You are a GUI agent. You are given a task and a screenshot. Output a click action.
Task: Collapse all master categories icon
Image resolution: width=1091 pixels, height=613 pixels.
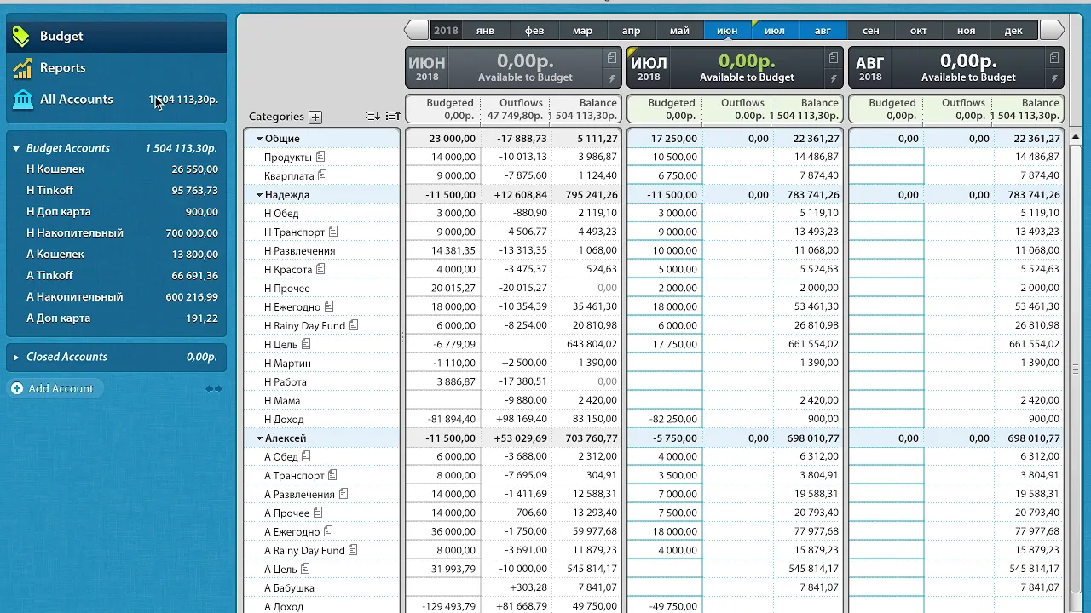coord(372,116)
